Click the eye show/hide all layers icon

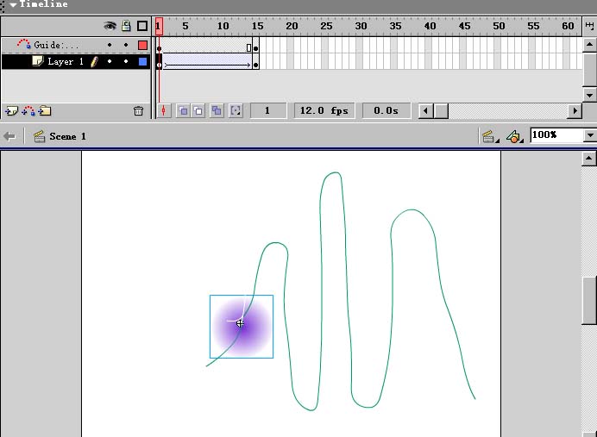110,26
